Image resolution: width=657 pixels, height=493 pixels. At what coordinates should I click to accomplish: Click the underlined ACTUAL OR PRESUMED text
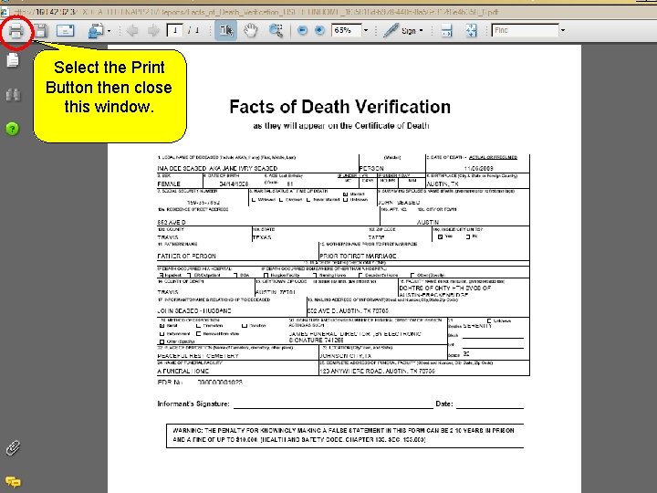click(493, 158)
